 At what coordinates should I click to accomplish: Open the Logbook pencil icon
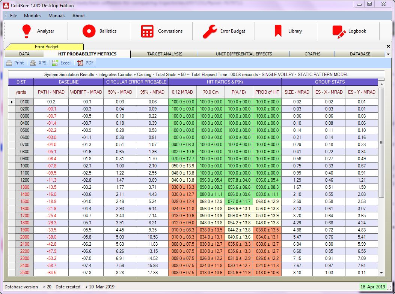[339, 32]
